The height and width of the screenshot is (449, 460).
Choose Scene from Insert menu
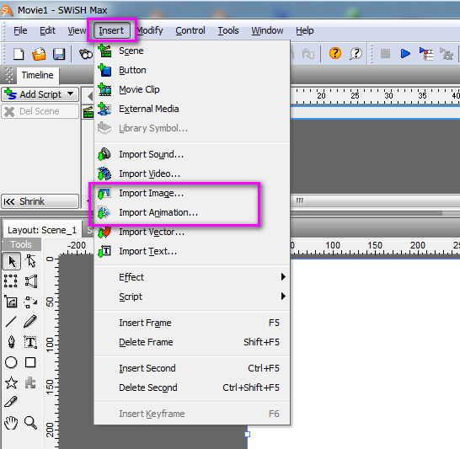click(x=192, y=51)
